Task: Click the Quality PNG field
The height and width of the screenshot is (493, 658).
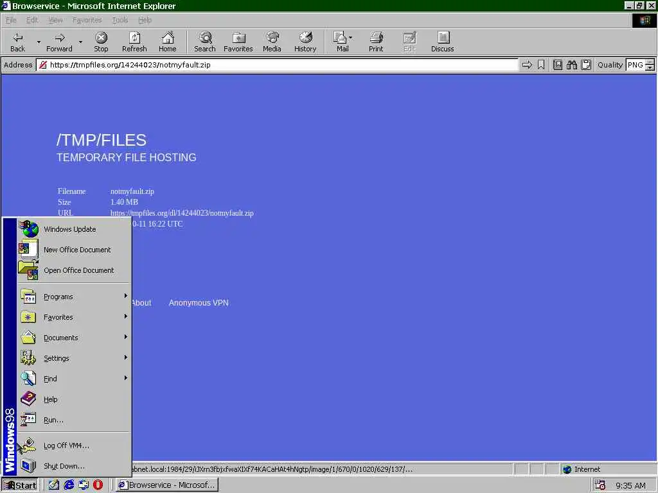Action: tap(636, 65)
